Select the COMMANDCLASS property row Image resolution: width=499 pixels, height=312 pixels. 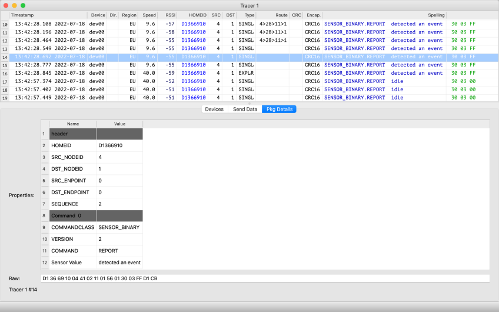(x=73, y=227)
